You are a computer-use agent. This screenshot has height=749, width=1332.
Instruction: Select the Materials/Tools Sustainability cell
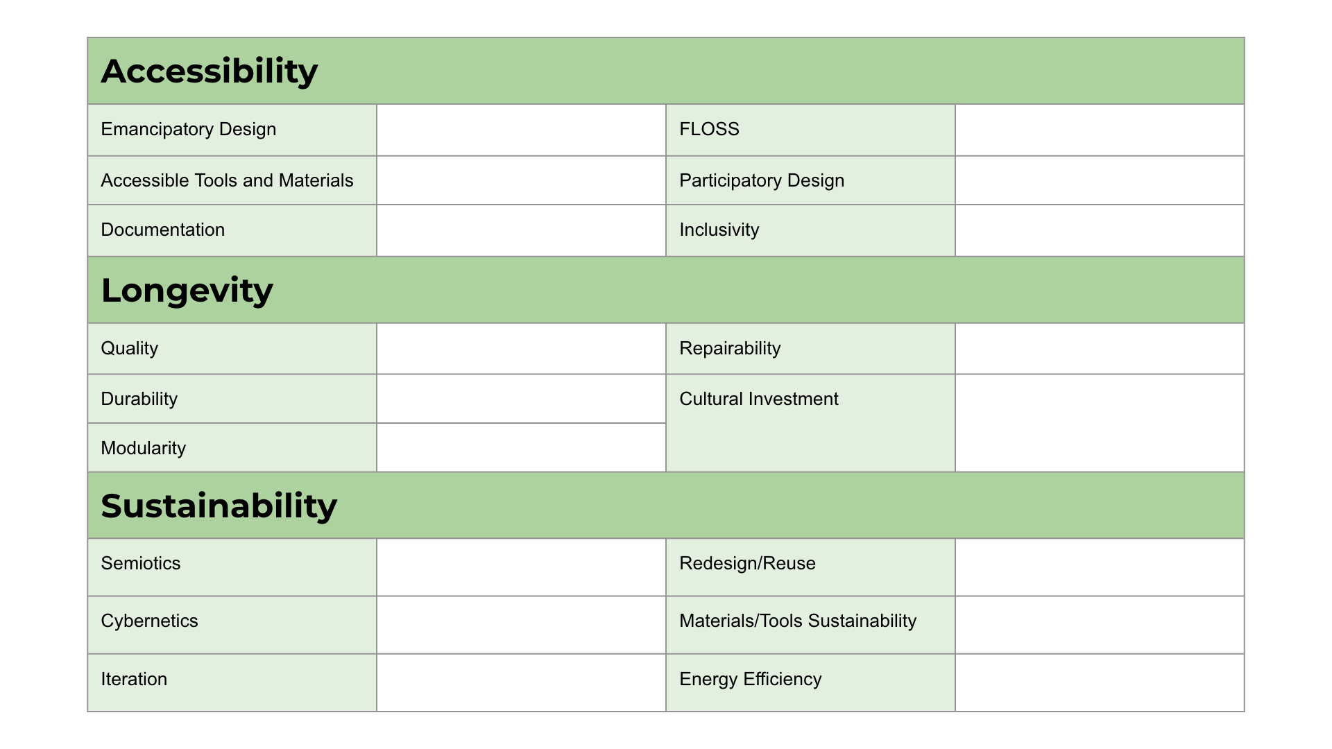[x=810, y=625]
